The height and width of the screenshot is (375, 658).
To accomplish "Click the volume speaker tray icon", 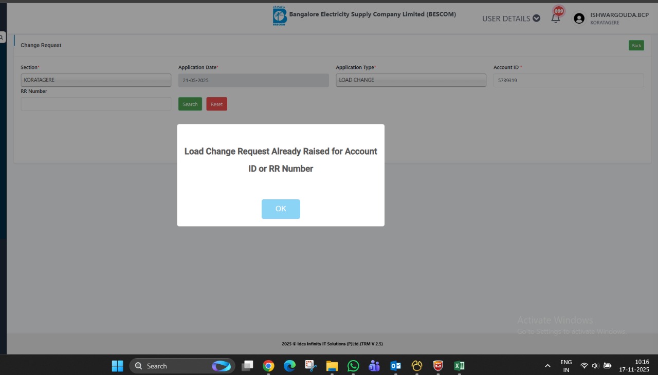I will (x=595, y=366).
